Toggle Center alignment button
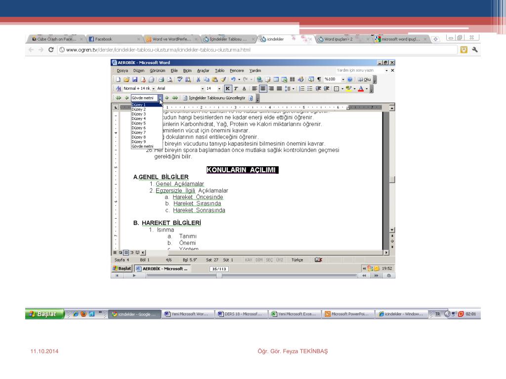The width and height of the screenshot is (506, 379). pyautogui.click(x=263, y=89)
